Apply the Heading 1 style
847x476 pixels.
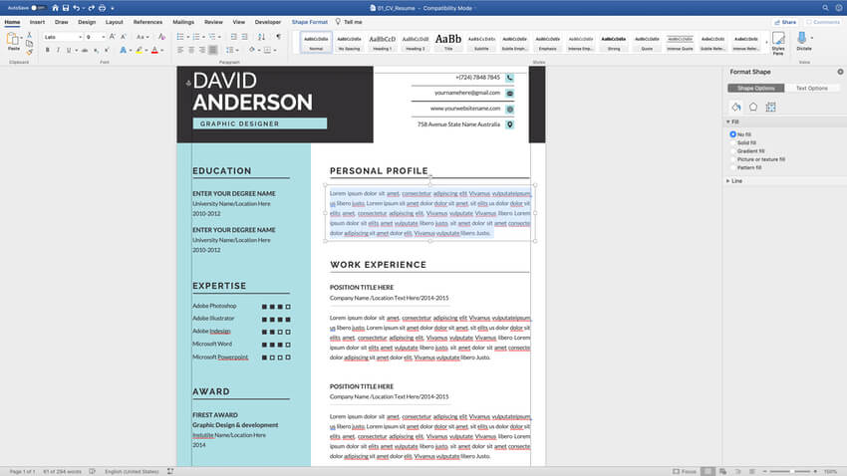click(382, 42)
